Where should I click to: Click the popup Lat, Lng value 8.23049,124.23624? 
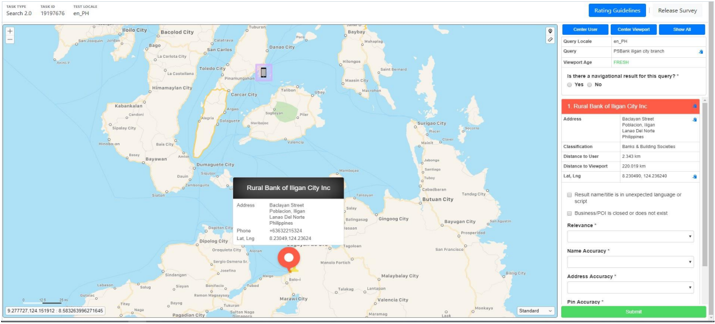pos(290,238)
